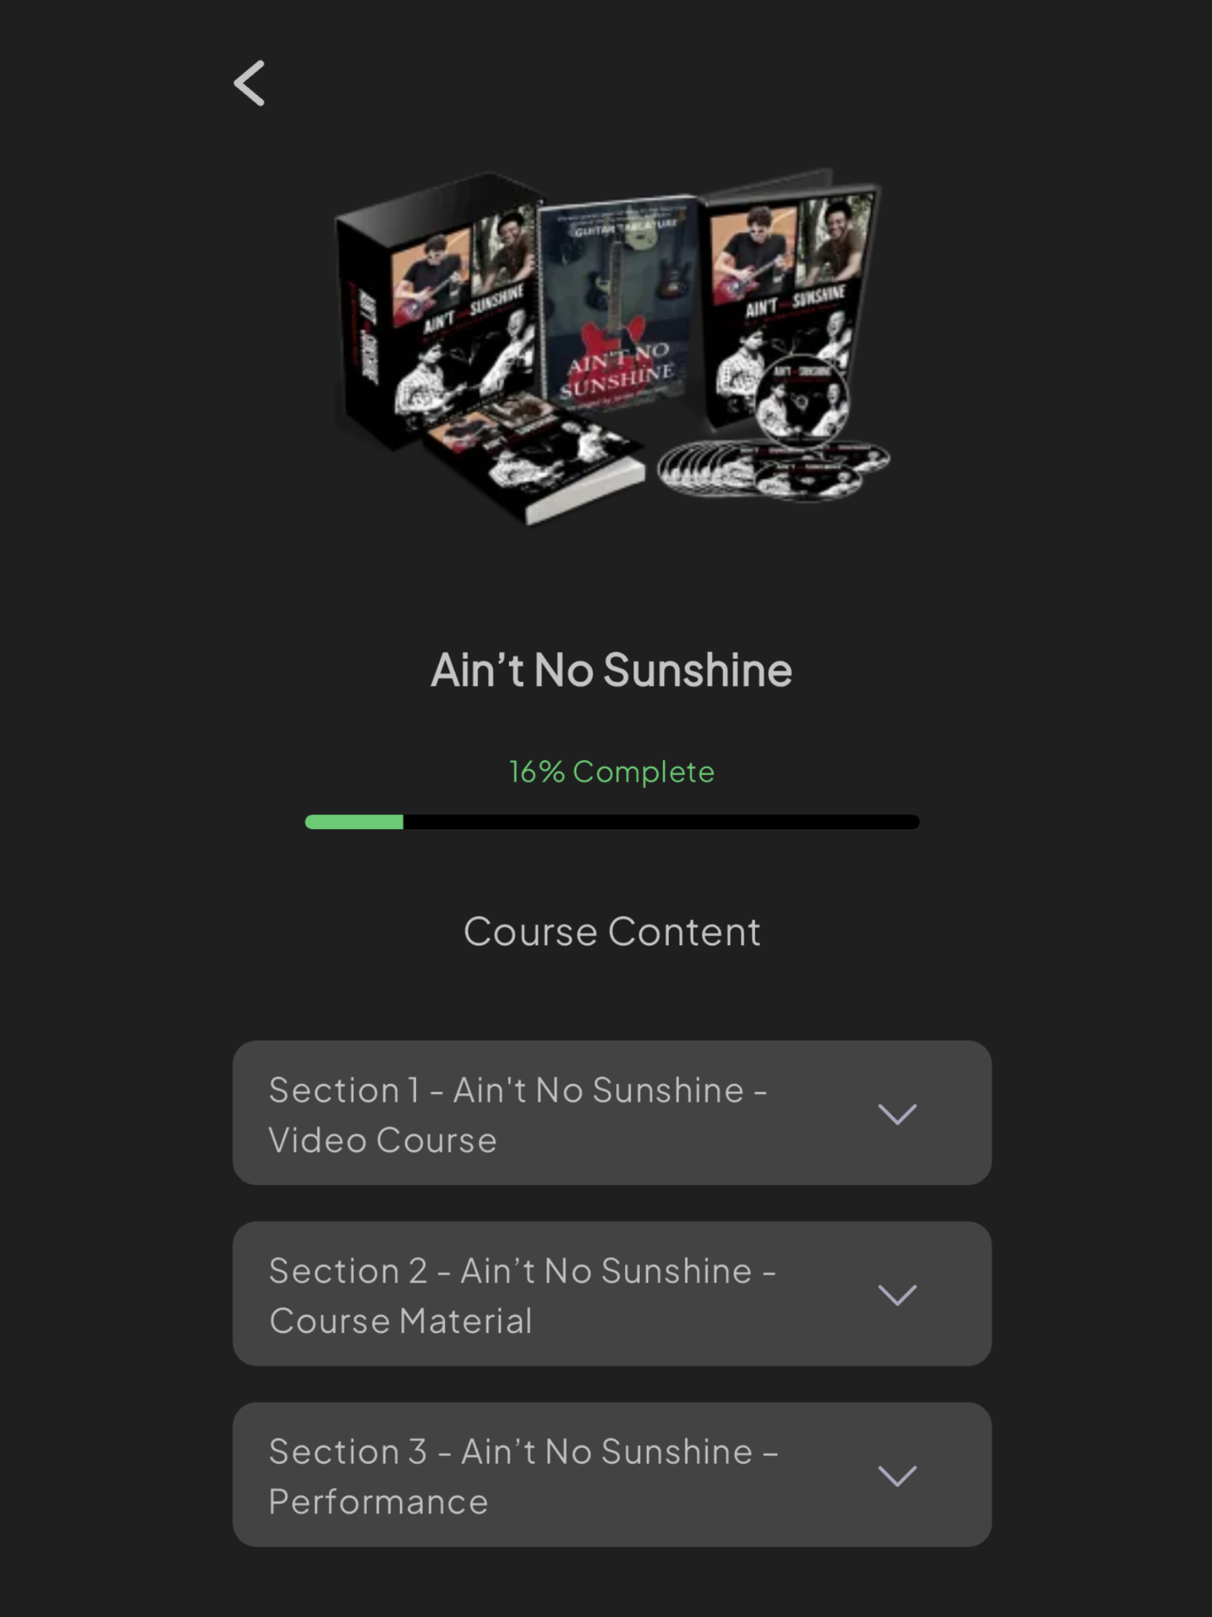Tap the stack of DVDs in the artwork
Viewport: 1212px width, 1617px height.
tap(773, 468)
